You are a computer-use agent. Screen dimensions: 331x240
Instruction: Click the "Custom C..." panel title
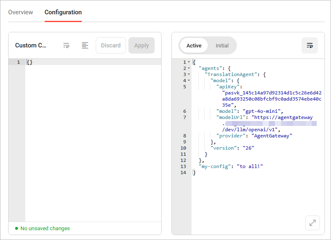click(x=31, y=45)
